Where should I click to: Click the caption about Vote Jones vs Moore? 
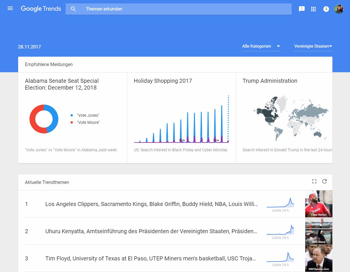coord(71,150)
